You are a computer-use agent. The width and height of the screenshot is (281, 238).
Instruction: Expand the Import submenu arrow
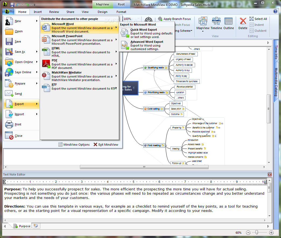[x=37, y=114]
